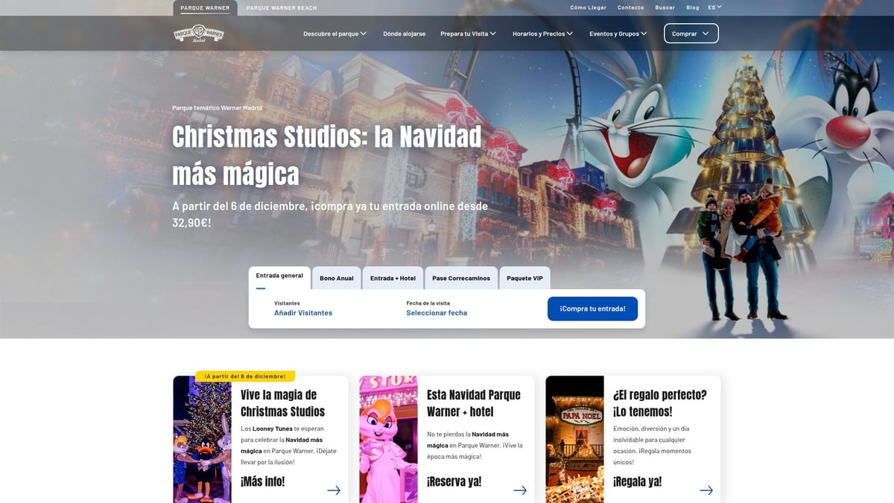Screen dimensions: 894x503
Task: Click the Christmas tree Looney Tunes thumbnail
Action: (203, 439)
